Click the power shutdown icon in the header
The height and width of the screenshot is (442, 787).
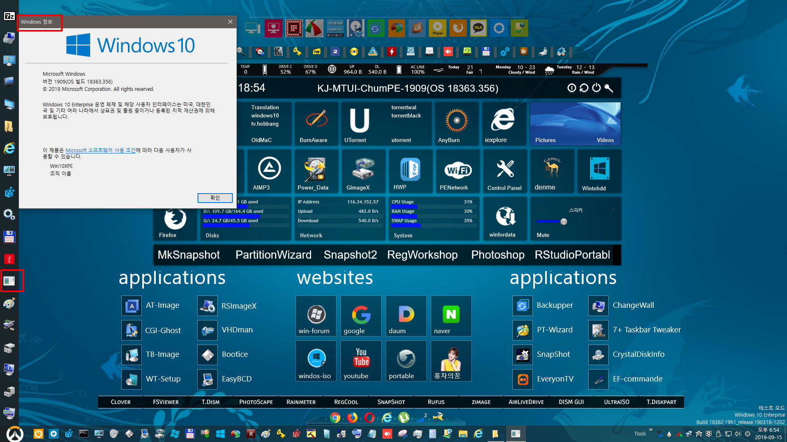pyautogui.click(x=596, y=88)
